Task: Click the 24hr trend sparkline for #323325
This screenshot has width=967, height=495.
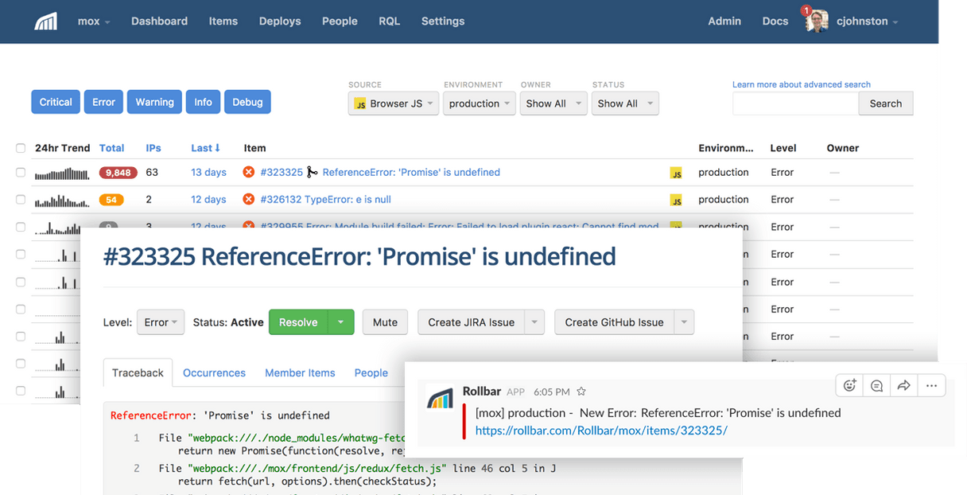Action: pos(62,173)
